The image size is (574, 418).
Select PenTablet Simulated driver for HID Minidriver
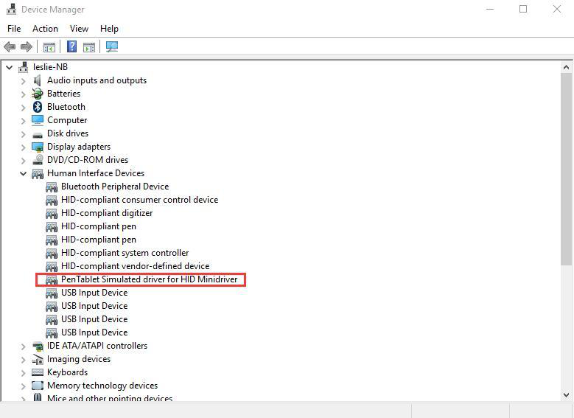point(150,279)
